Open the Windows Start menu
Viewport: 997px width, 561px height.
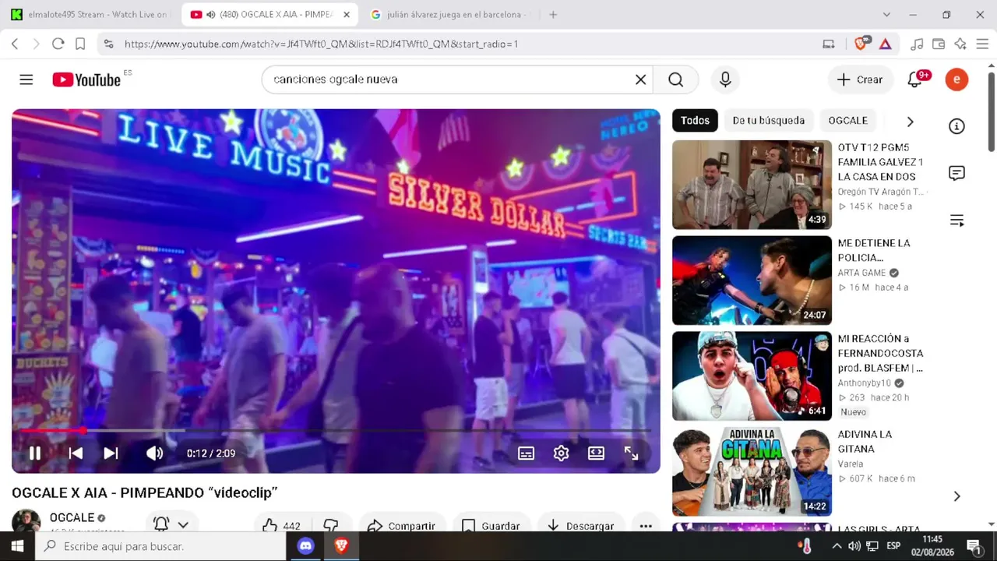click(17, 546)
